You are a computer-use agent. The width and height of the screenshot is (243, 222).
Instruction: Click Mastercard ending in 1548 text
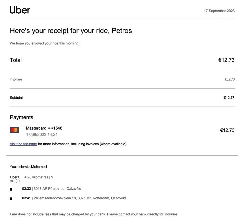click(x=44, y=128)
